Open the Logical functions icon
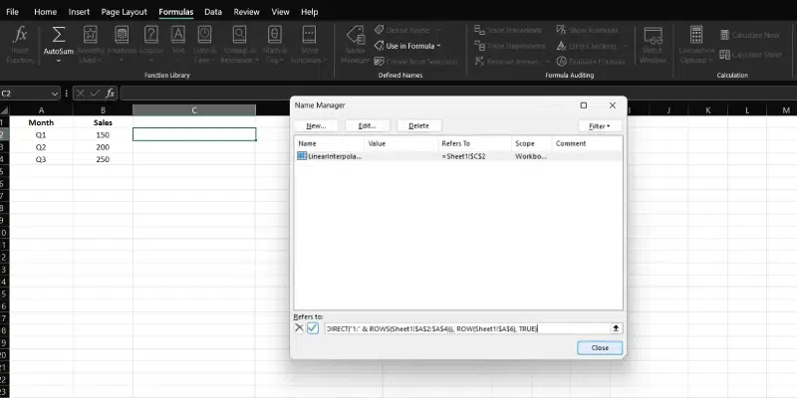This screenshot has height=398, width=797. pyautogui.click(x=151, y=35)
